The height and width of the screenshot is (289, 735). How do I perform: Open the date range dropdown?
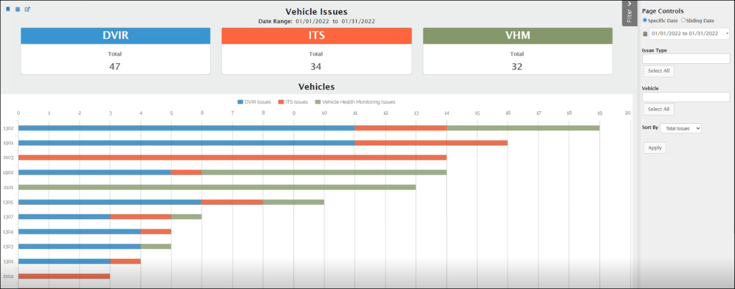[x=689, y=33]
